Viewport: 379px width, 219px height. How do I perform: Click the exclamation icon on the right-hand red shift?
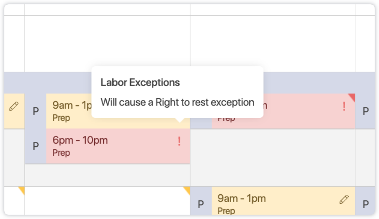click(344, 106)
